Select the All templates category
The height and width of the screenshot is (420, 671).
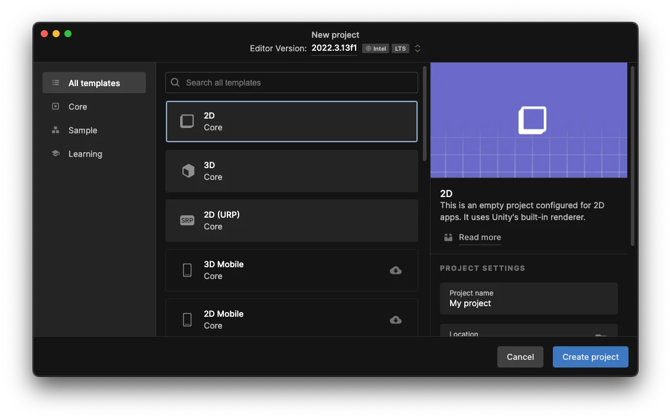click(x=94, y=83)
